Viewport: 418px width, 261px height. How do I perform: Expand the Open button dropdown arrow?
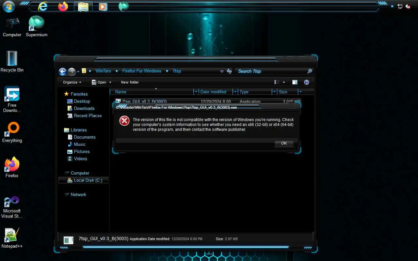click(110, 82)
